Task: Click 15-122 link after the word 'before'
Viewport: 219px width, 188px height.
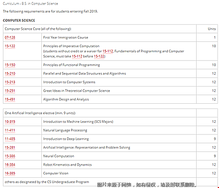Action: tap(99, 56)
